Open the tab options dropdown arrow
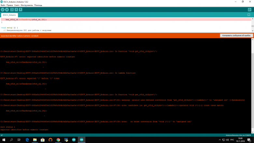Image resolution: width=254 pixels, height=143 pixels. pos(249,15)
